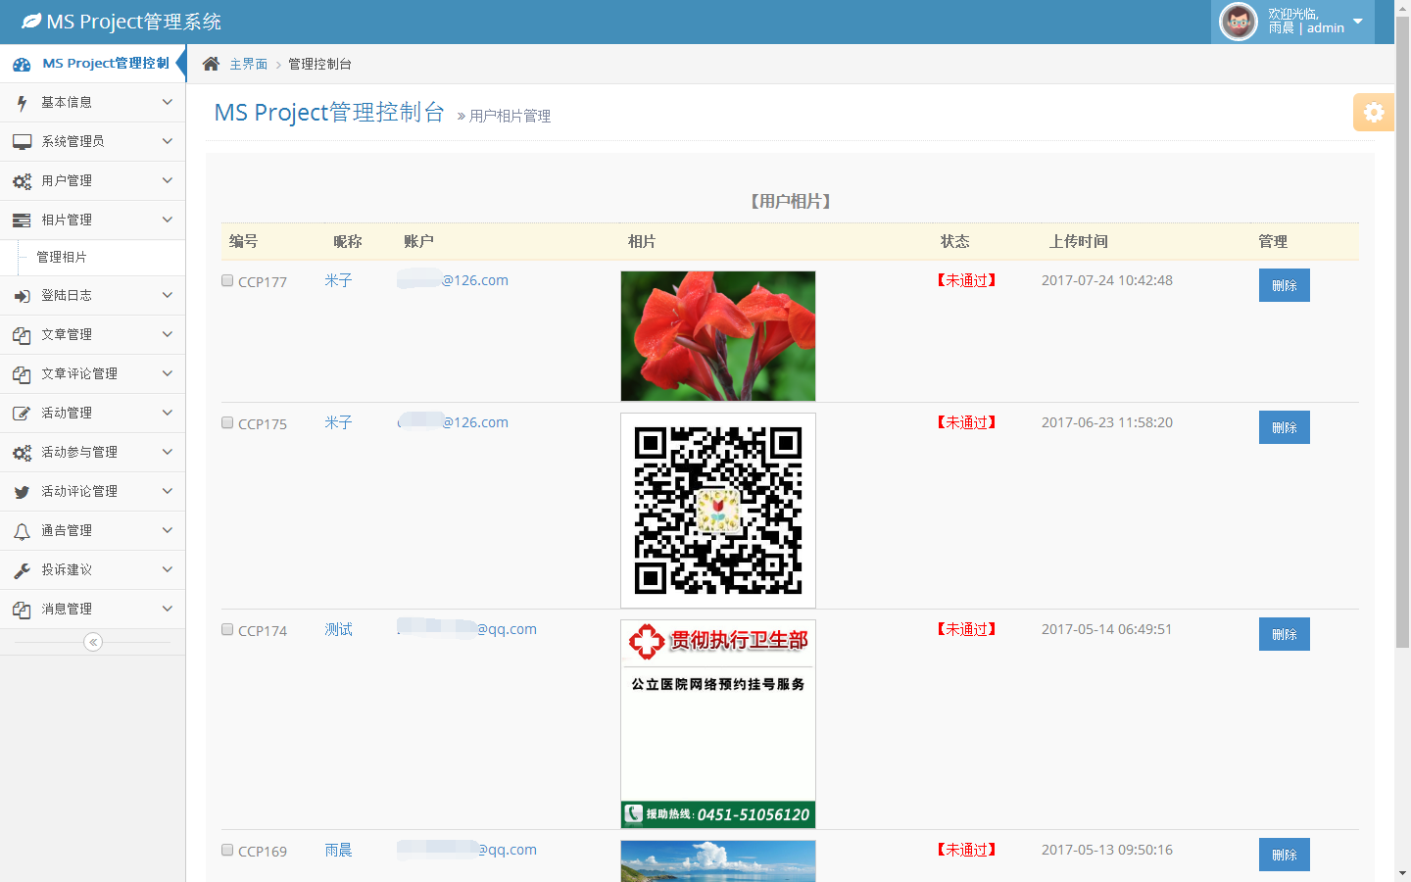
Task: Click the admin user avatar
Action: coord(1238,22)
